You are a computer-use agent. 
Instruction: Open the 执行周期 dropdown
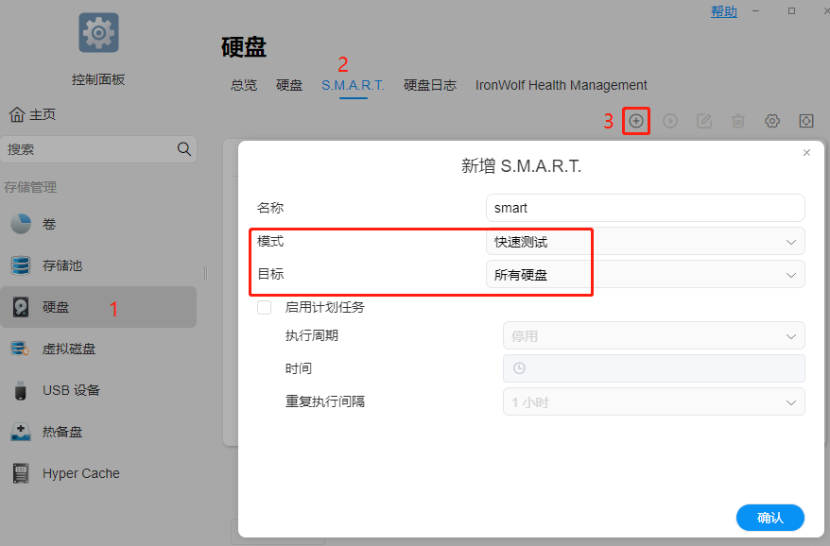(654, 335)
